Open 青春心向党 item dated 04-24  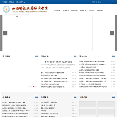tap(48, 108)
